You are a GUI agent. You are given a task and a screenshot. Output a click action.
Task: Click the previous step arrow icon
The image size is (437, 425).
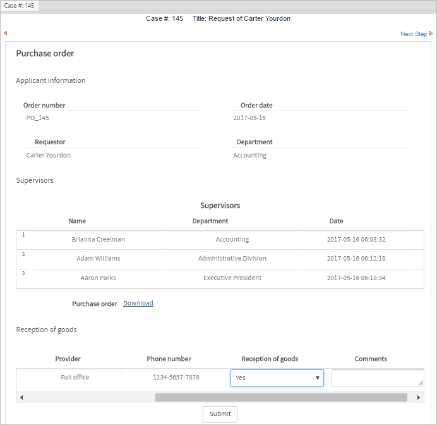[5, 34]
